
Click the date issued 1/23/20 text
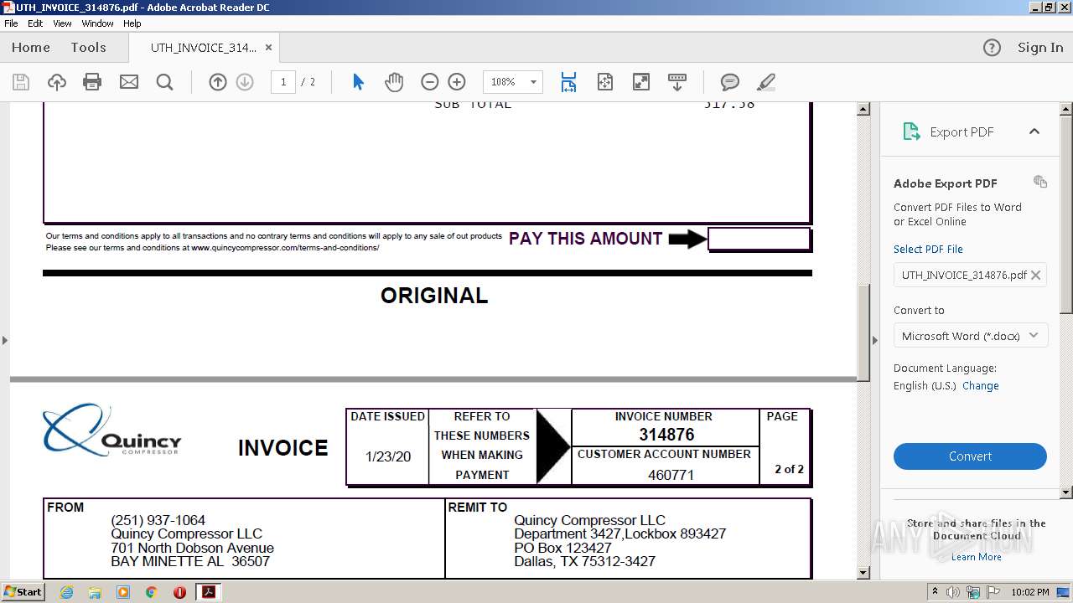click(x=388, y=456)
